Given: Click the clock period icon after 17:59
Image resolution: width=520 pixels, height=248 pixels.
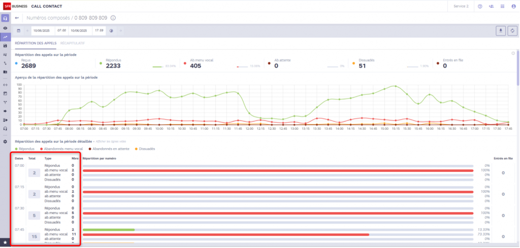Looking at the screenshot, I should [x=111, y=31].
